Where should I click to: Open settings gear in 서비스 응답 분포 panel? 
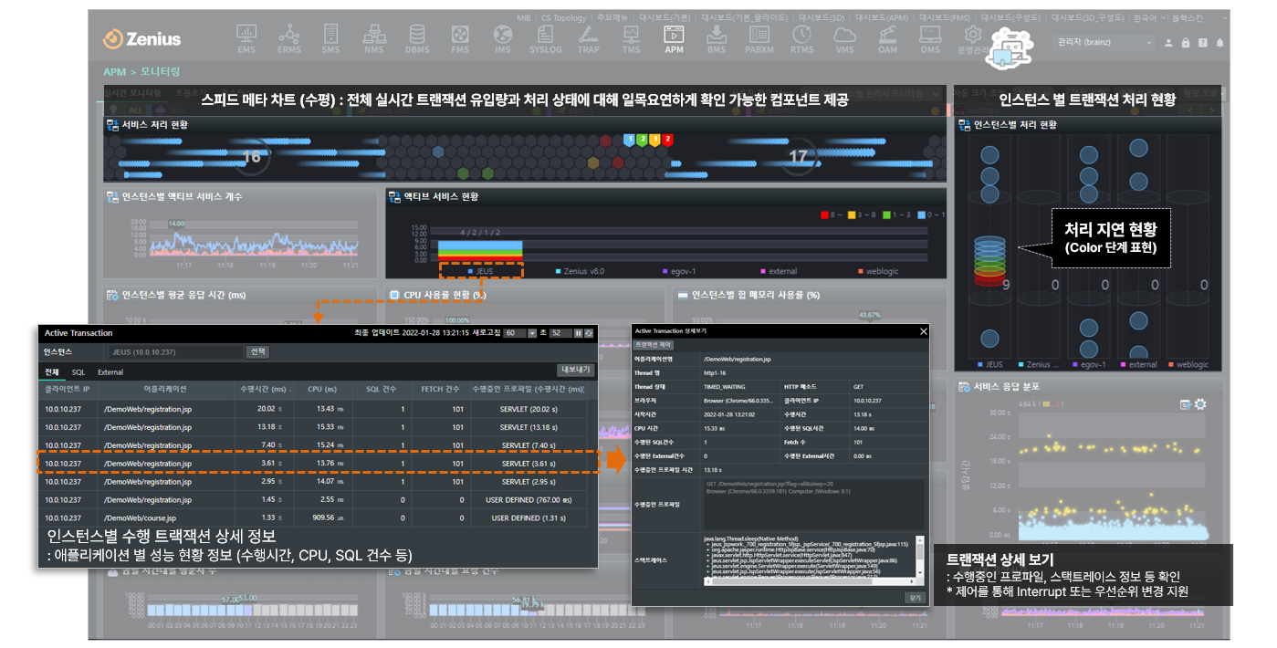click(x=1200, y=404)
